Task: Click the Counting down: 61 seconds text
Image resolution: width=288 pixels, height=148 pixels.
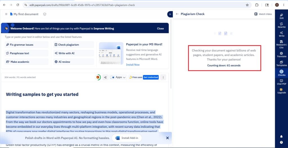Action: [224, 66]
